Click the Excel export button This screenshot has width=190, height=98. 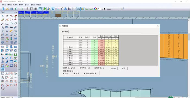click(x=113, y=68)
